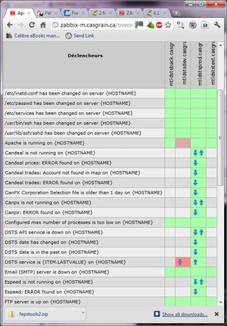Image resolution: width=227 pixels, height=326 pixels.
Task: Click the globe page extension icon
Action: [205, 25]
